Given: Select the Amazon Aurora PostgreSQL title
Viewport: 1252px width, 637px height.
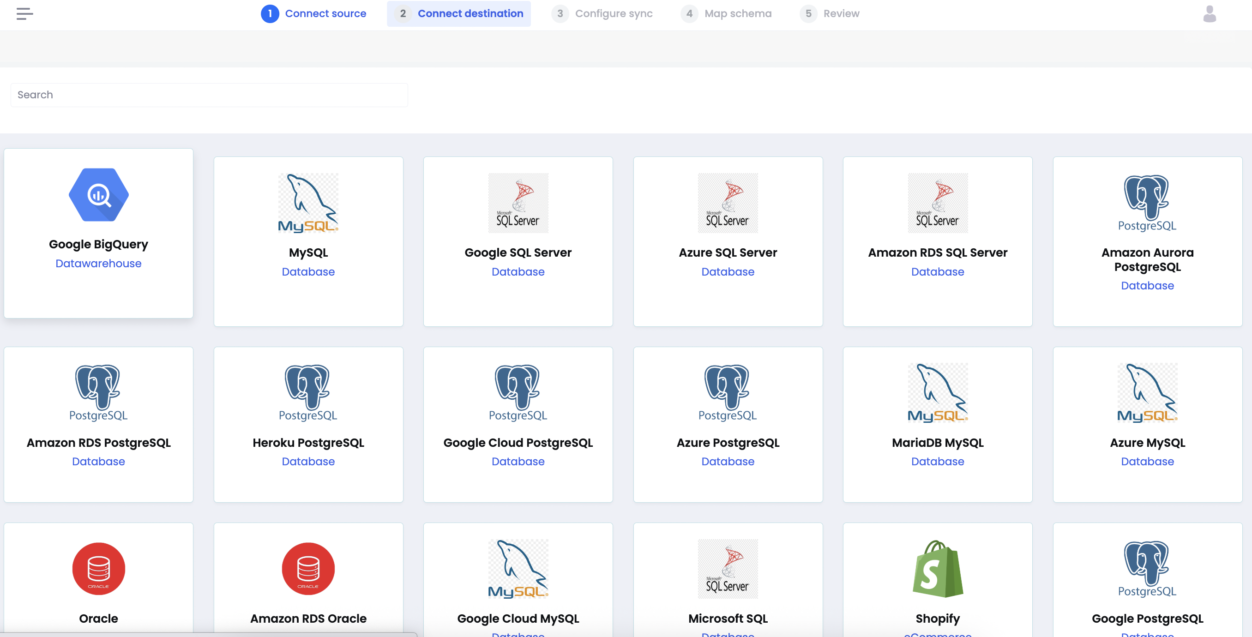Looking at the screenshot, I should click(x=1147, y=259).
